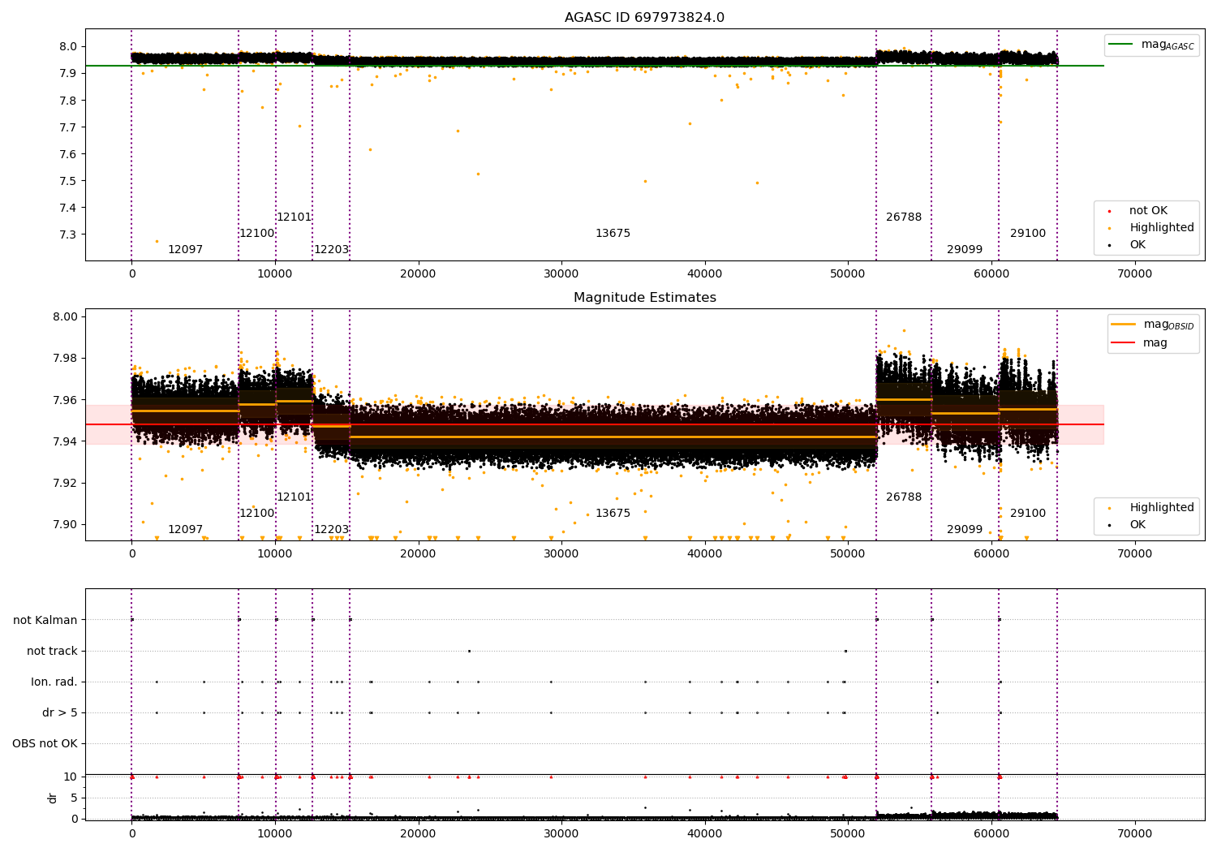1217x852 pixels.
Task: Click obsid label 29099 in AGASC ID plot
Action: pyautogui.click(x=965, y=250)
